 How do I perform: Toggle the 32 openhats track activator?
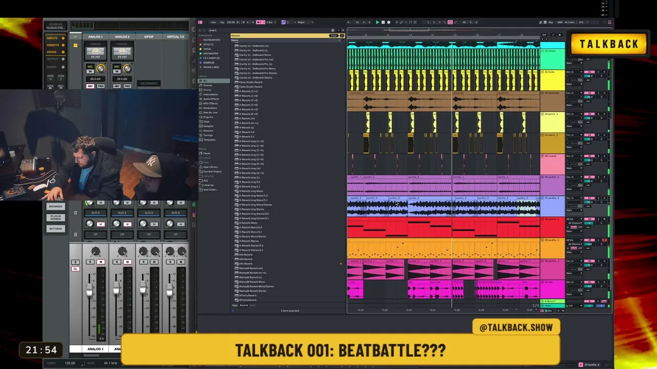(590, 93)
